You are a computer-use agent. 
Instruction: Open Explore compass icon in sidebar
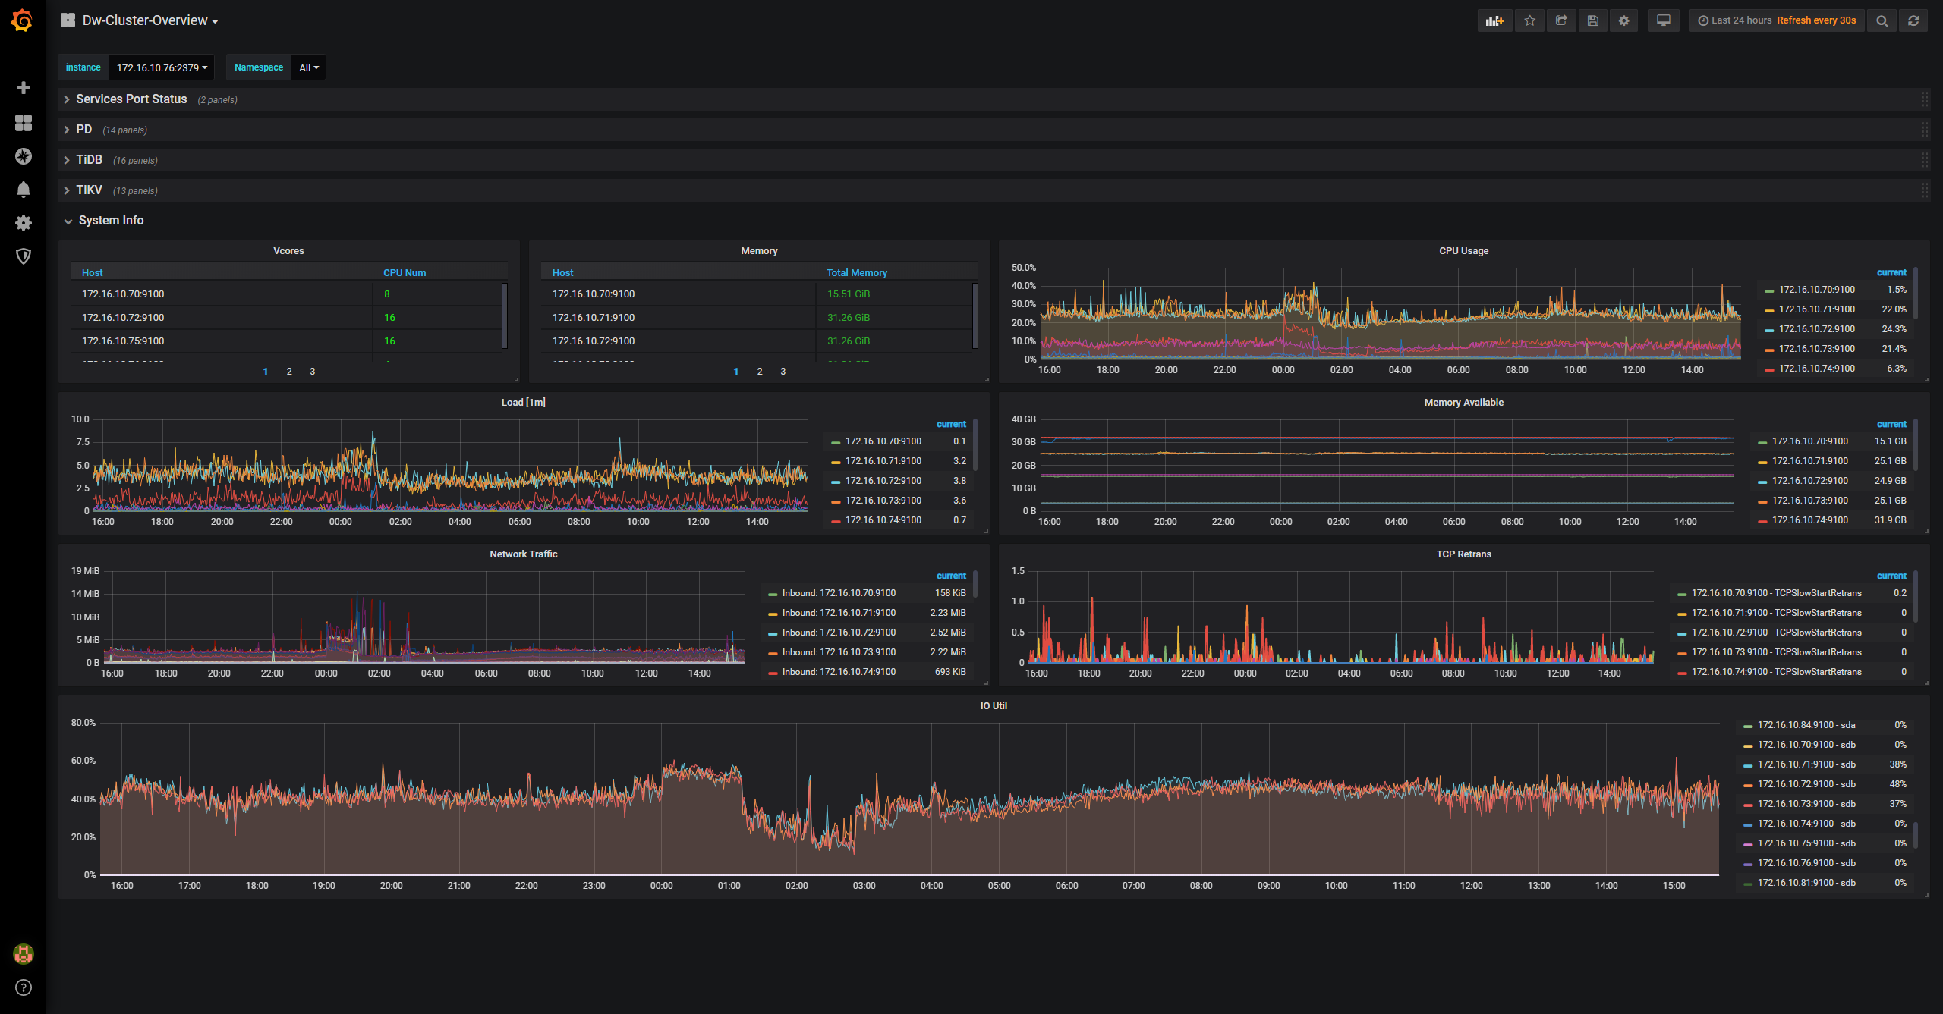[x=24, y=156]
